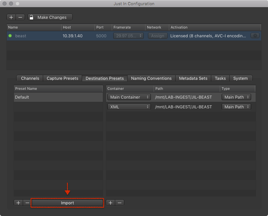Click the Type column header

coord(238,89)
